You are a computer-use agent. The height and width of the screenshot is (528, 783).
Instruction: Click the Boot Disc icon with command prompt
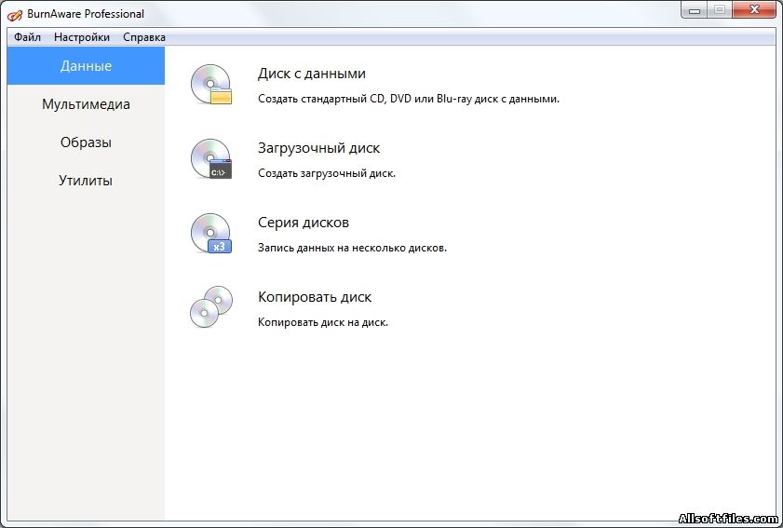pos(211,159)
